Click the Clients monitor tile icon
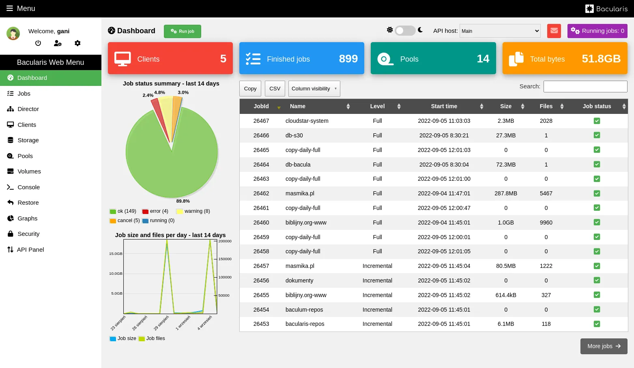 [123, 59]
